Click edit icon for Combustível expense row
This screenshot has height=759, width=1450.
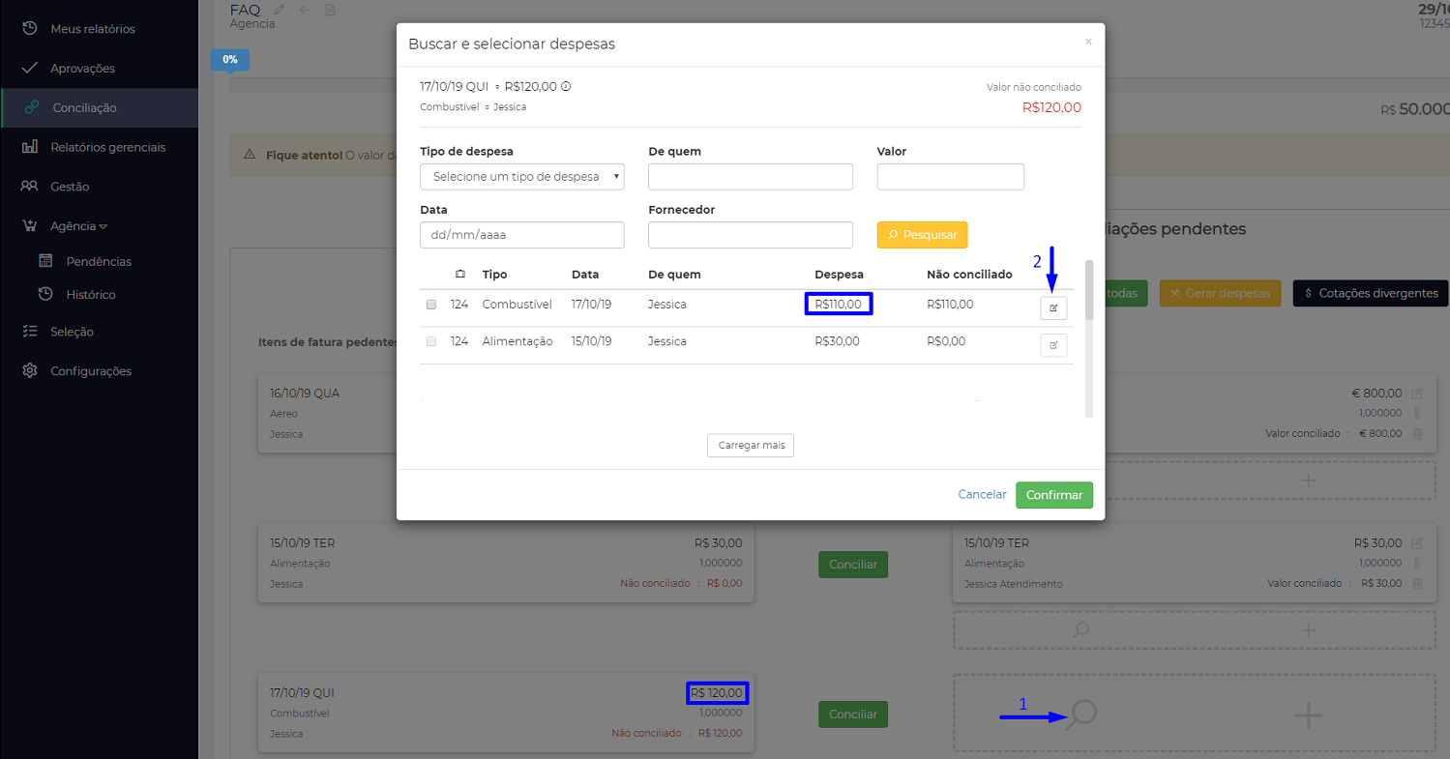1053,308
